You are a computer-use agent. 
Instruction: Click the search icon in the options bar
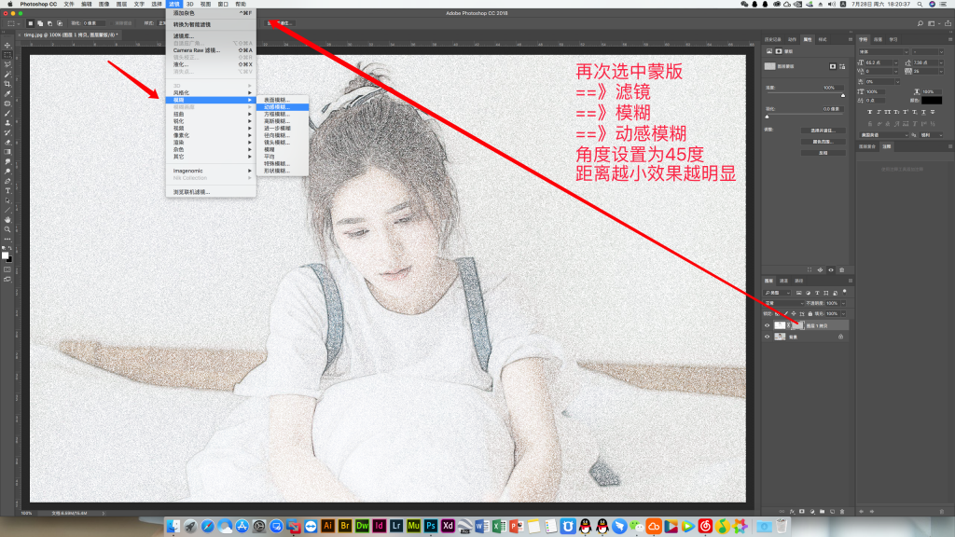[x=920, y=23]
